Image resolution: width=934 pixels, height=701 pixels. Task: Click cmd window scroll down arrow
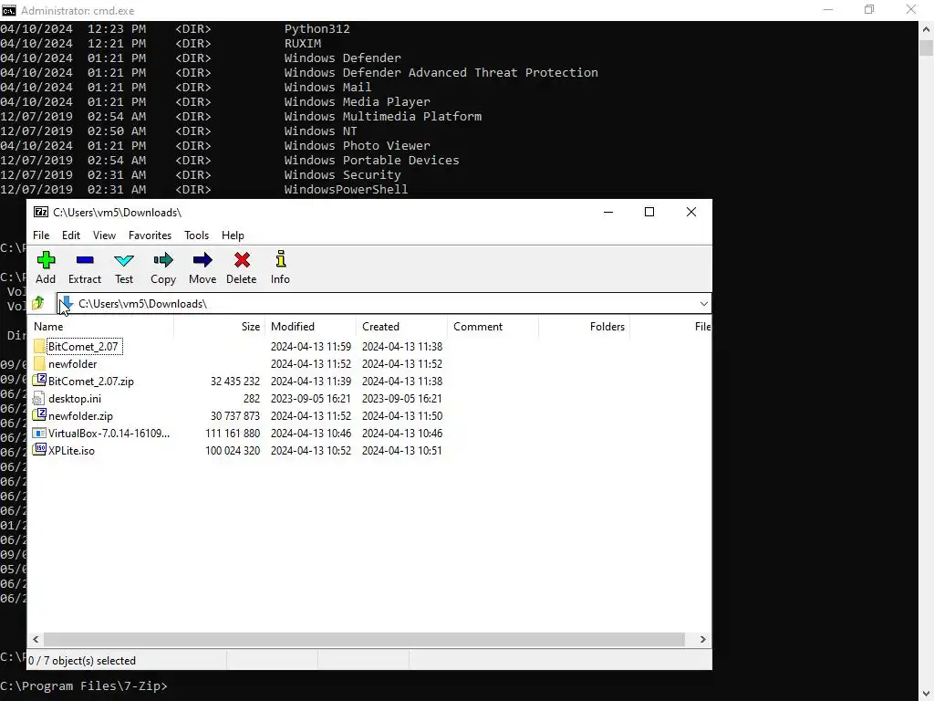click(927, 694)
